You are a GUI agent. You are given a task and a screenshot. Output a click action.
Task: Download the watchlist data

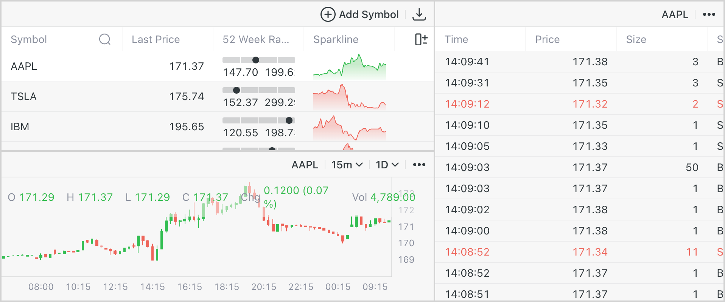pyautogui.click(x=419, y=14)
